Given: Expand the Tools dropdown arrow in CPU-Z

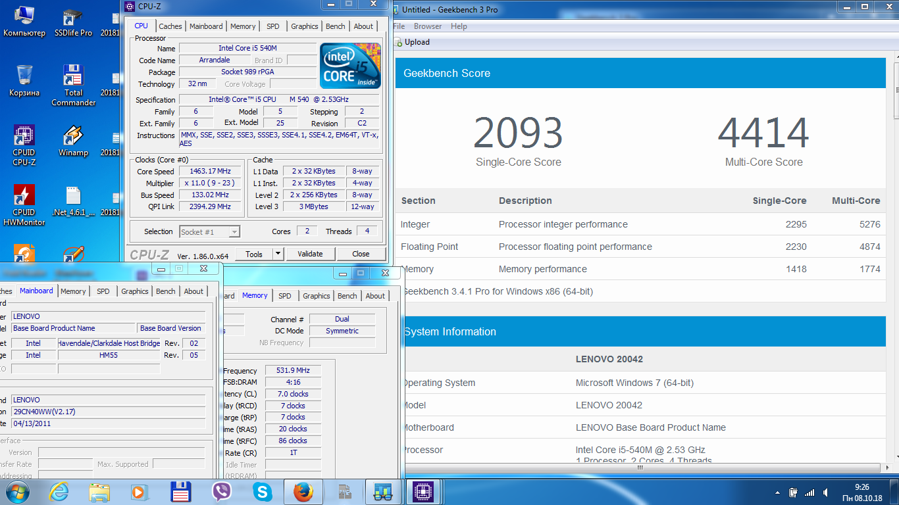Looking at the screenshot, I should [x=278, y=254].
